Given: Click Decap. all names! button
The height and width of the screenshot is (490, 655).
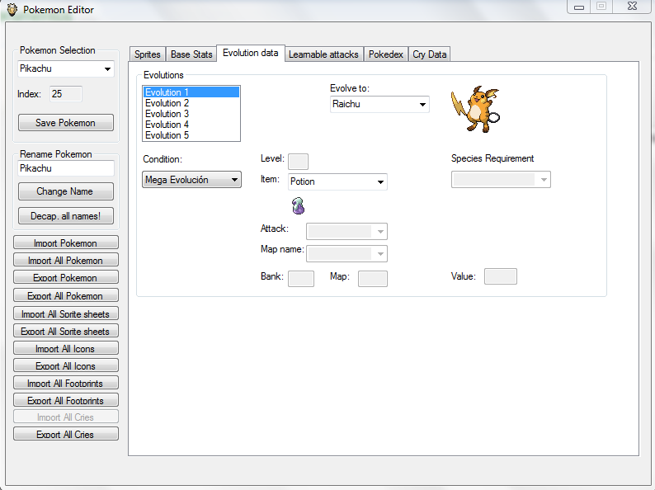Looking at the screenshot, I should [66, 216].
